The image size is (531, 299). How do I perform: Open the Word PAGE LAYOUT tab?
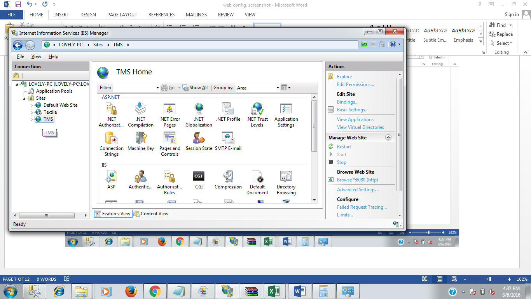[122, 15]
